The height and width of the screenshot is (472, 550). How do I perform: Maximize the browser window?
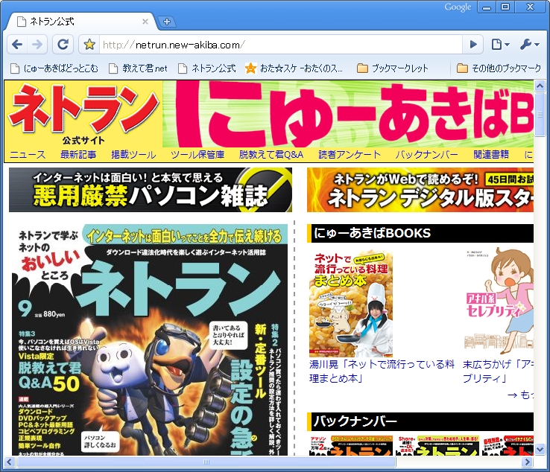[505, 7]
